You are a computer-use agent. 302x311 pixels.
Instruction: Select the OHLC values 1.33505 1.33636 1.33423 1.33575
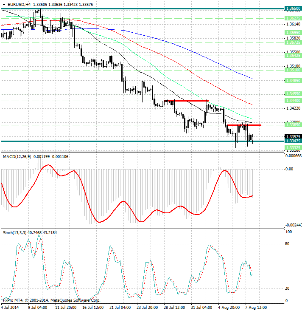click(63, 5)
